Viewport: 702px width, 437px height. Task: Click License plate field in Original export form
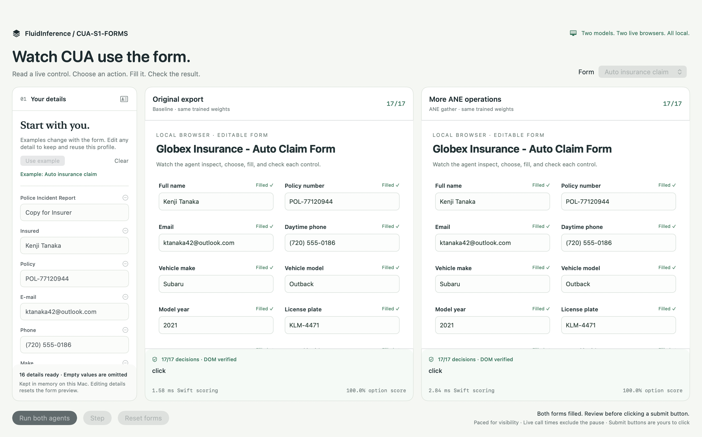click(x=342, y=325)
